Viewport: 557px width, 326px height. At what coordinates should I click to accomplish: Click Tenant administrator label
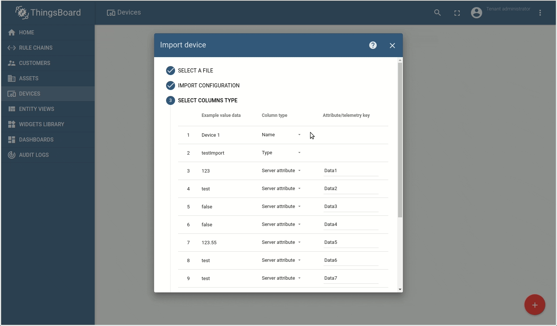508,9
